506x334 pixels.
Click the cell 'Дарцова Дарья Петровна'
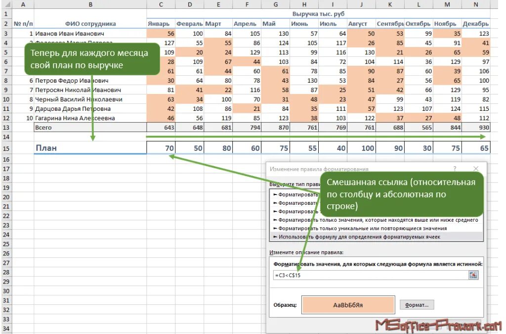[x=90, y=108]
